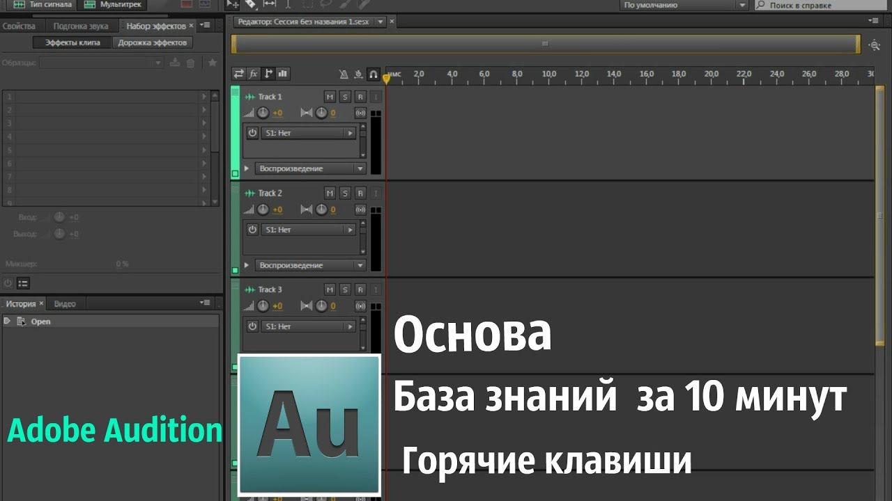The image size is (892, 501).
Task: Mute Track 2 with M button
Action: coord(330,193)
